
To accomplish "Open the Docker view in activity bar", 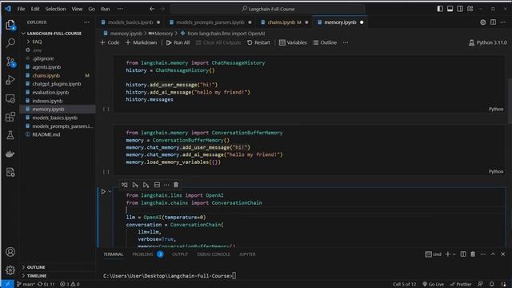I will (x=10, y=154).
